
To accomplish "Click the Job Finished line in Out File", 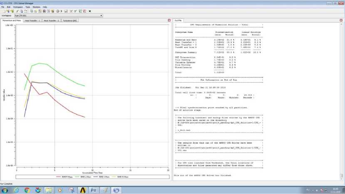I will click(200, 87).
